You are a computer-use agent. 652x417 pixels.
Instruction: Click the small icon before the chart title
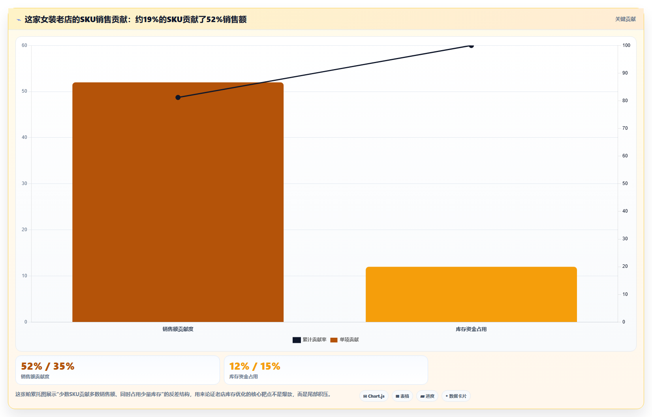coord(19,20)
